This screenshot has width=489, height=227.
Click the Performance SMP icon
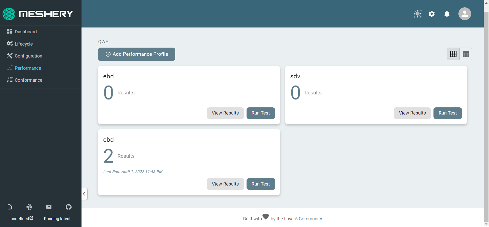coord(10,68)
